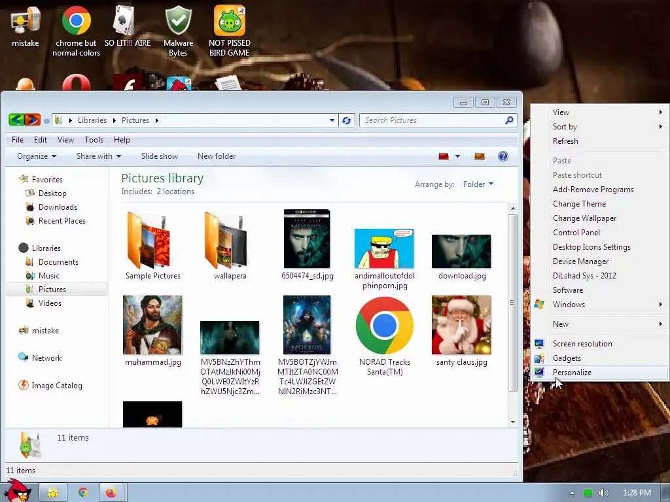The image size is (670, 502).
Task: Click the 1:28 PM taskbar clock
Action: (x=637, y=493)
